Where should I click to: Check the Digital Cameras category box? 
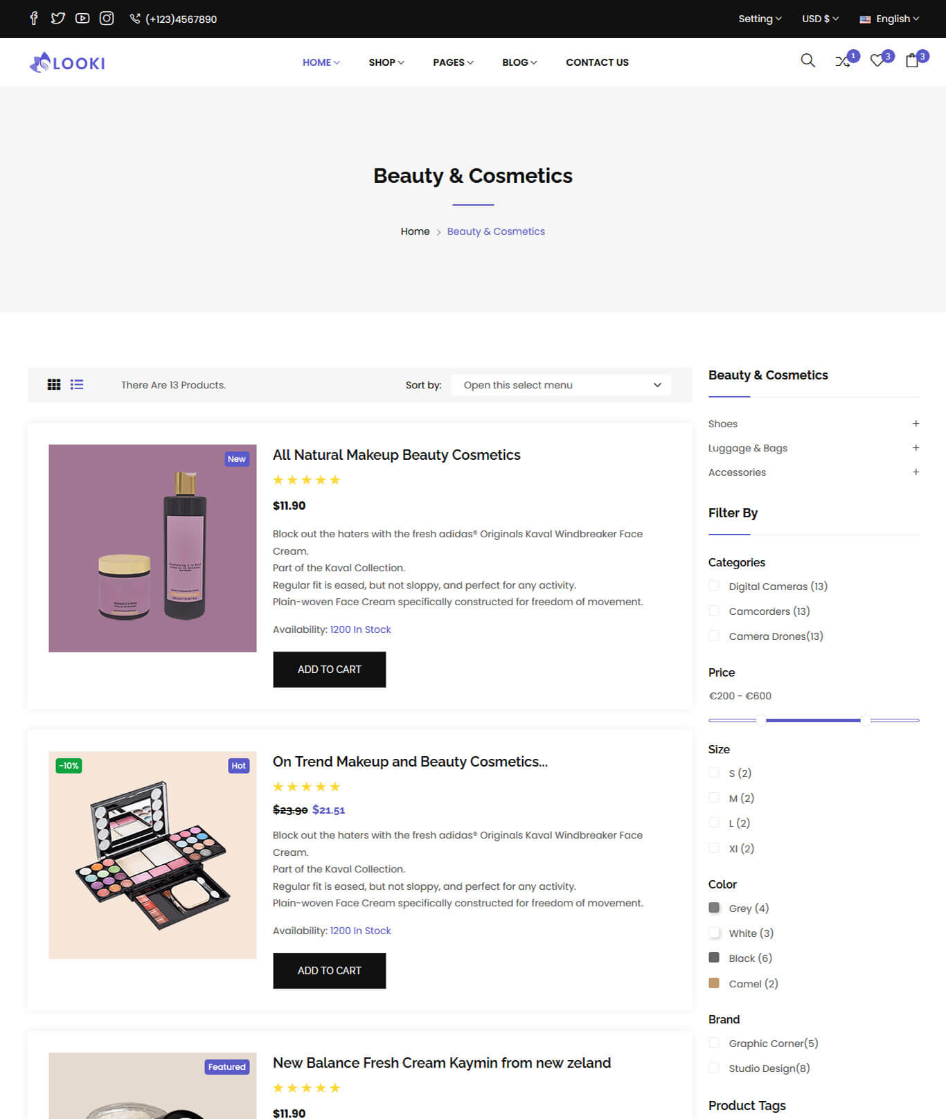714,587
